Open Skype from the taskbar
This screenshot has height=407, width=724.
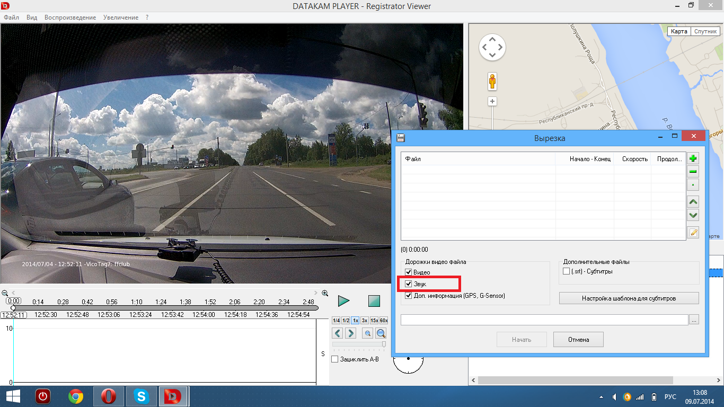[x=142, y=396]
